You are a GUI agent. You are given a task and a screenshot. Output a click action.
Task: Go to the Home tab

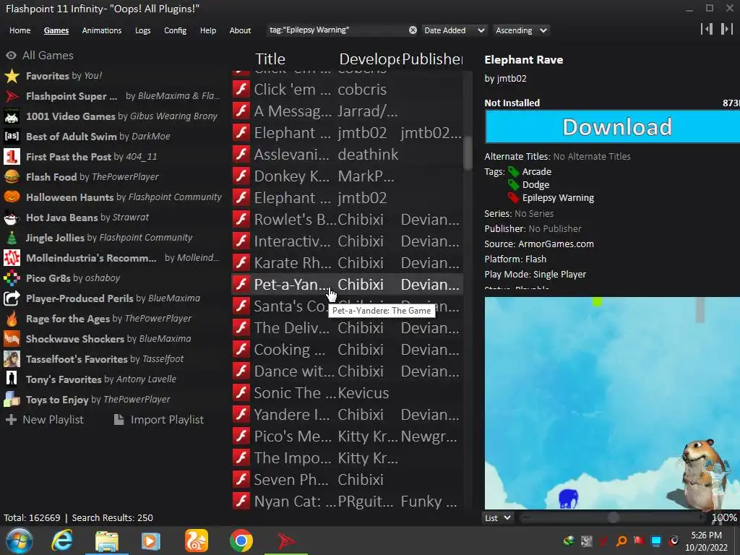[20, 30]
